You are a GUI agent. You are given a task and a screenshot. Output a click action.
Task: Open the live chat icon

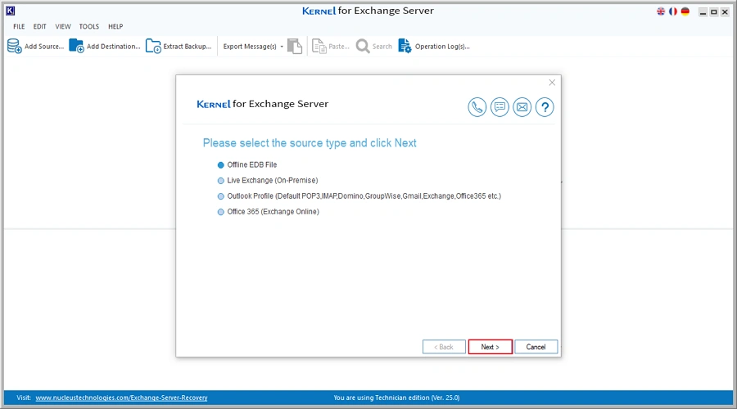500,107
